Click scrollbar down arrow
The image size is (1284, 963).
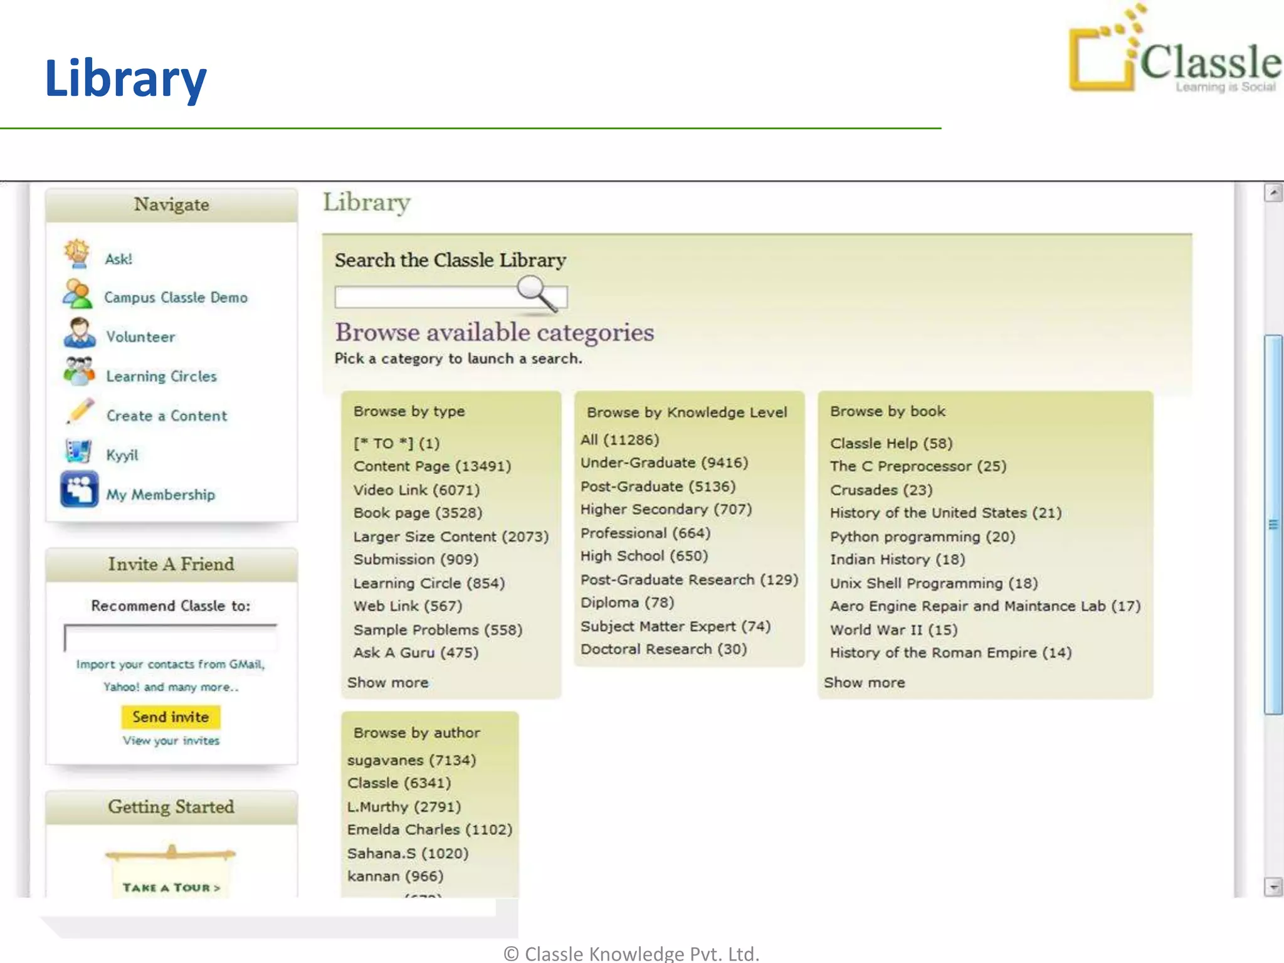tap(1273, 887)
